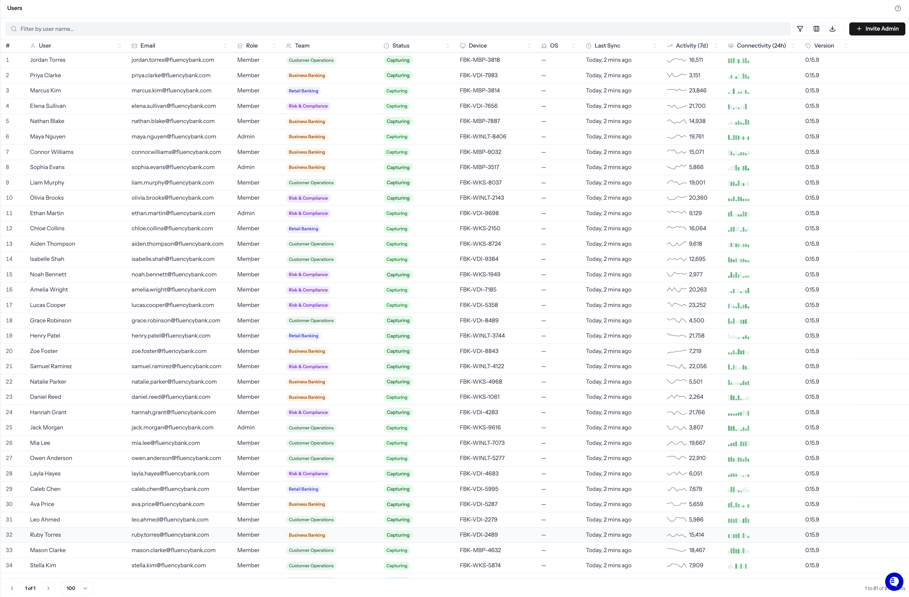Click the Invite Admin button
909x597 pixels.
coord(877,28)
